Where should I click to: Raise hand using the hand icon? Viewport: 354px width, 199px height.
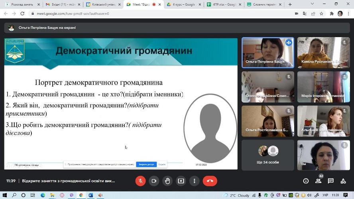click(x=167, y=181)
